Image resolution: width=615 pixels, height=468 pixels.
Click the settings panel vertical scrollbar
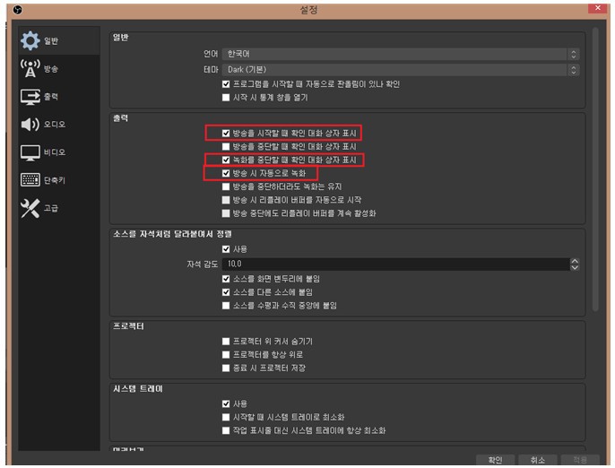(595, 169)
